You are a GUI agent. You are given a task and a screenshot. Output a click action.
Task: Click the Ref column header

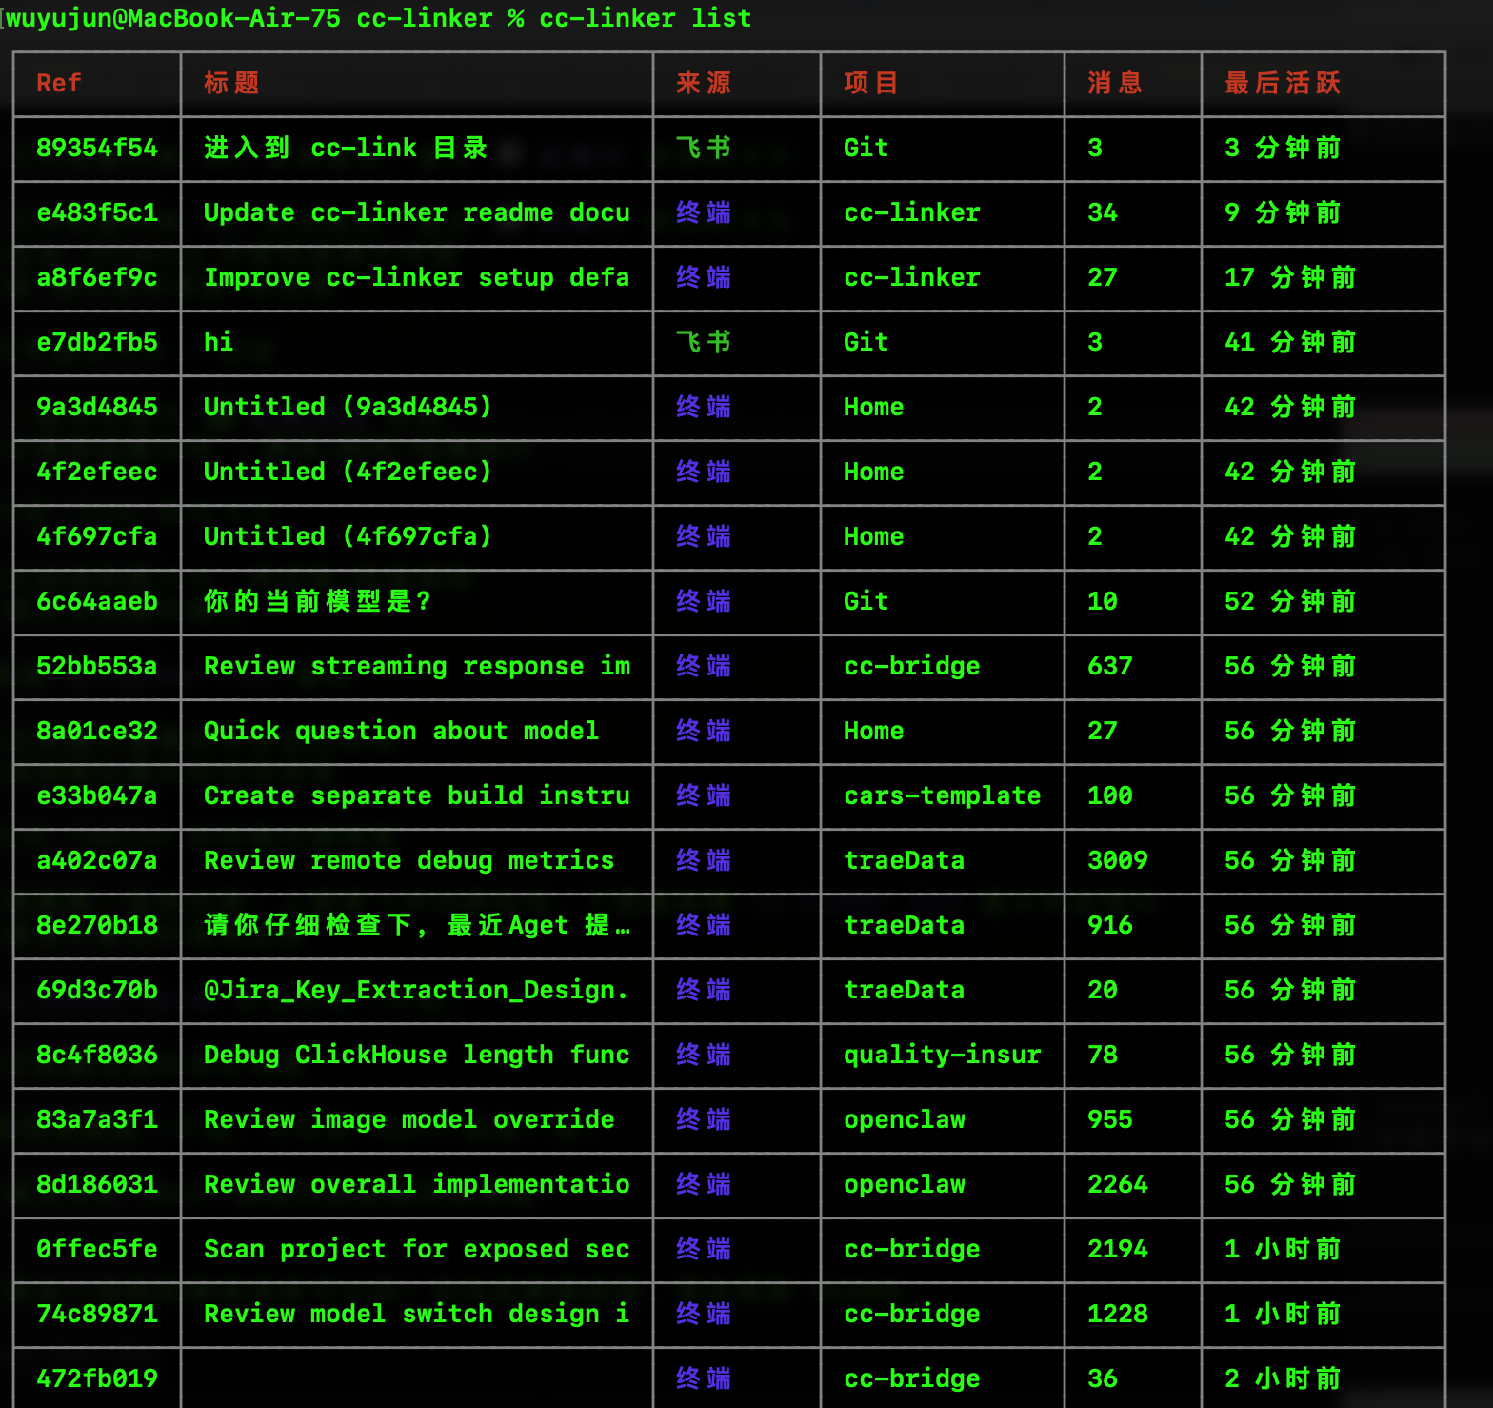coord(58,84)
